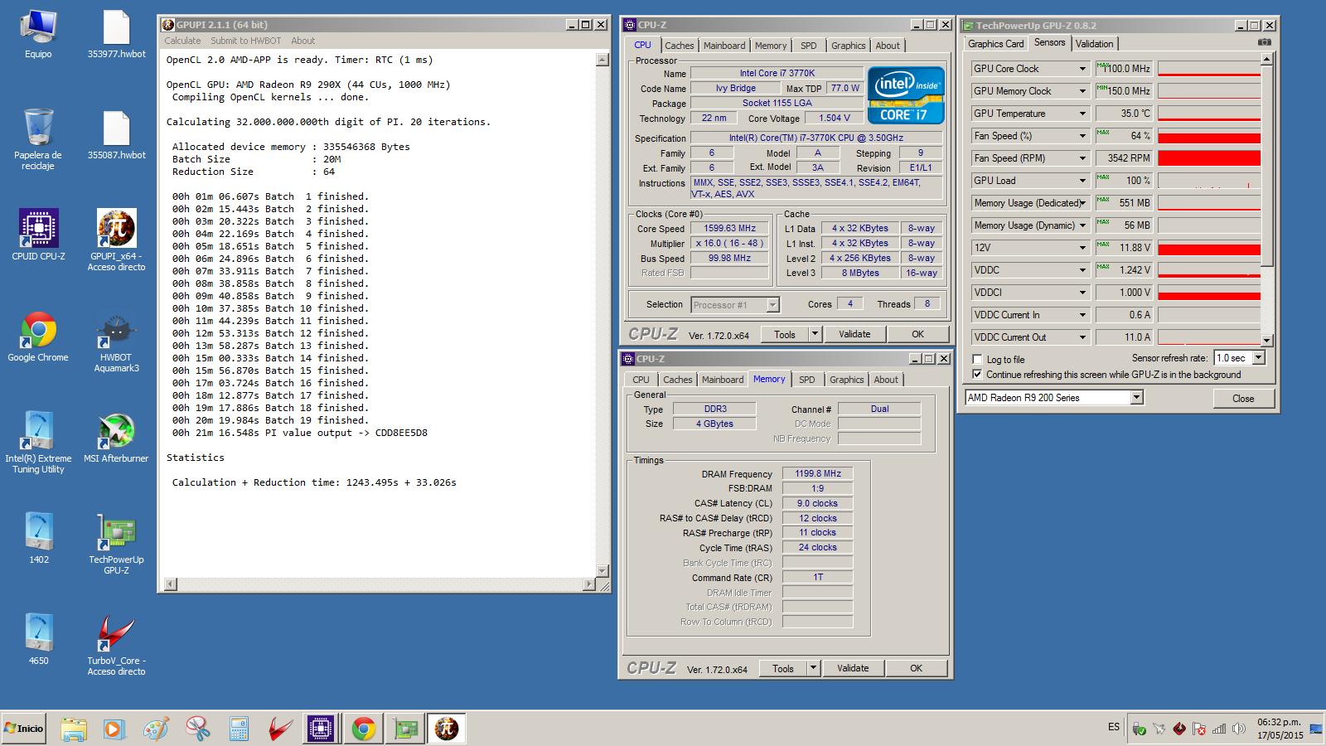Switch to MSI Afterburner in the taskbar

coord(280,729)
